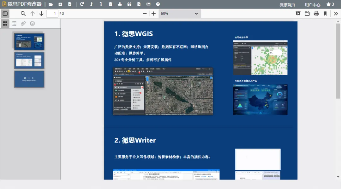Image resolution: width=341 pixels, height=189 pixels.
Task: Open the 50% zoom level dropdown
Action: coord(179,14)
